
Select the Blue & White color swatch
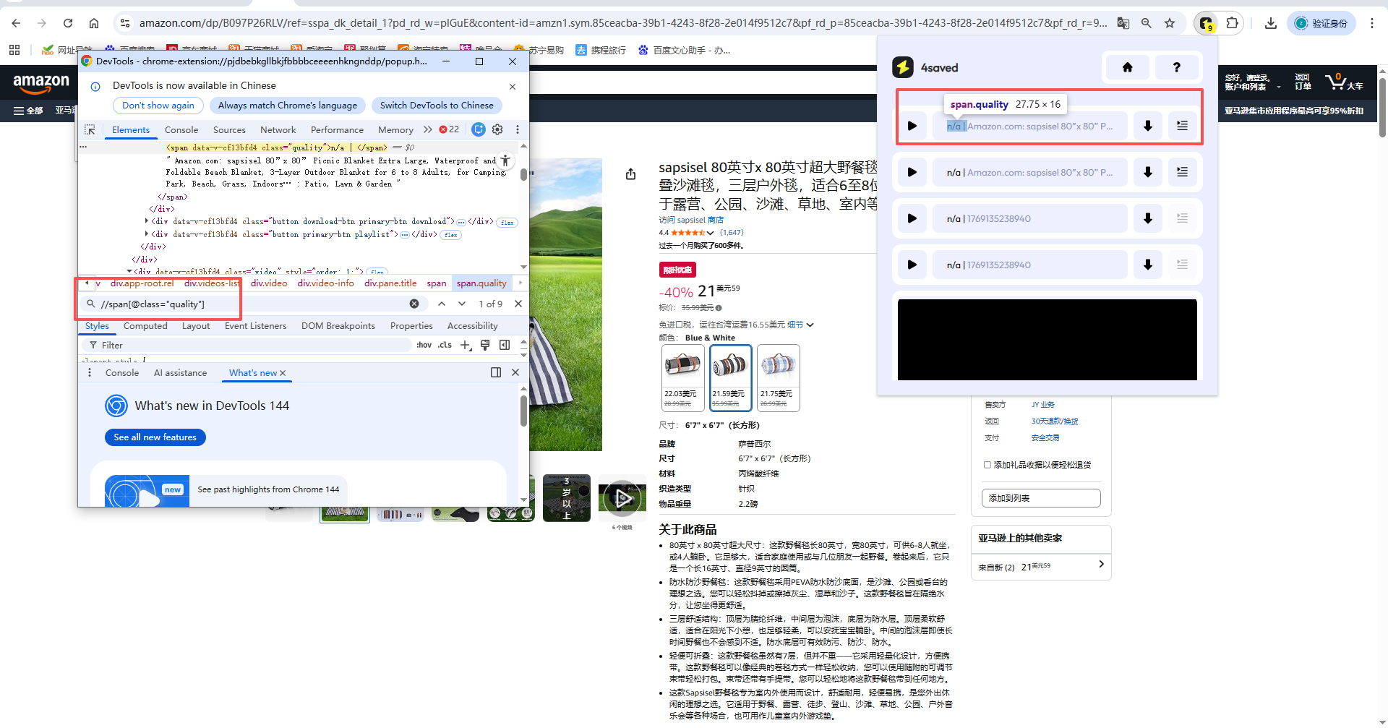point(730,377)
